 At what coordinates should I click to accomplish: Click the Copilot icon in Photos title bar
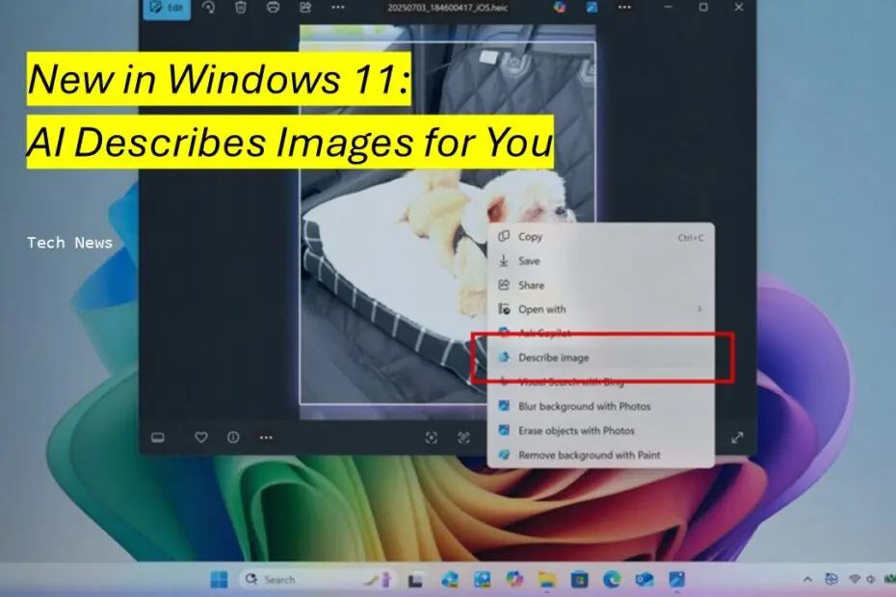pyautogui.click(x=560, y=7)
